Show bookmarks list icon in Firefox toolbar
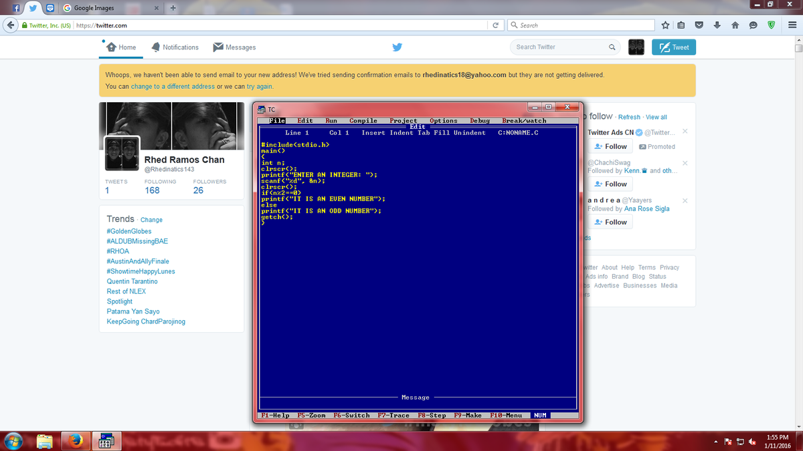The width and height of the screenshot is (803, 451). coord(681,25)
